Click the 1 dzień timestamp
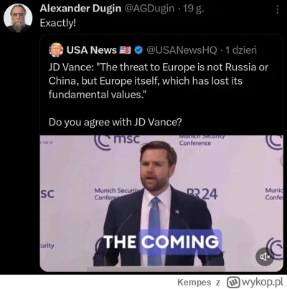 tap(241, 50)
